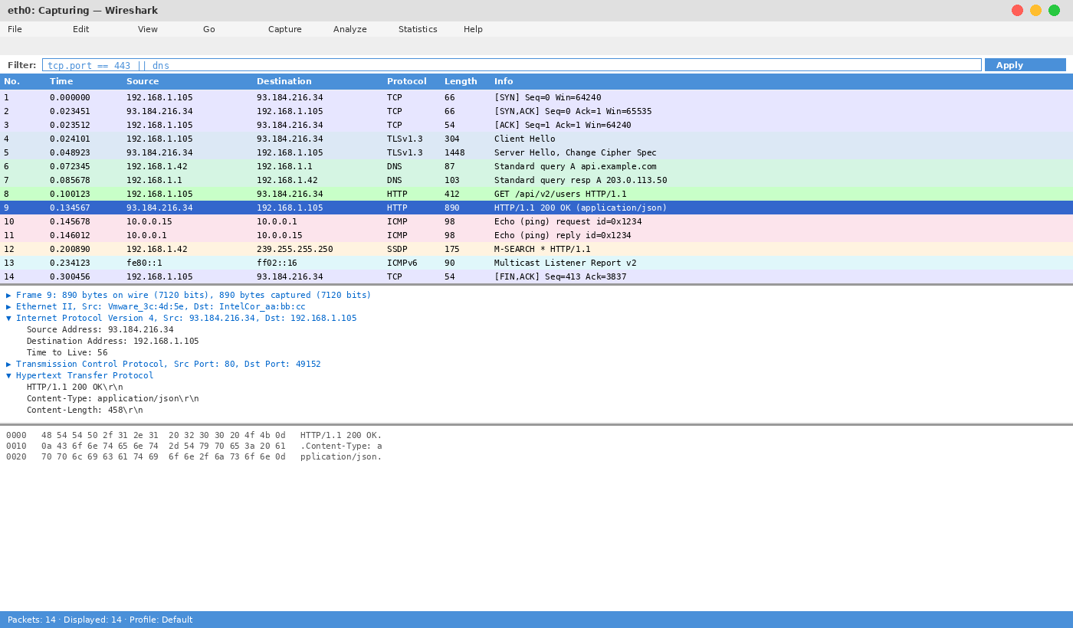
Task: Open the Statistics menu
Action: point(418,29)
